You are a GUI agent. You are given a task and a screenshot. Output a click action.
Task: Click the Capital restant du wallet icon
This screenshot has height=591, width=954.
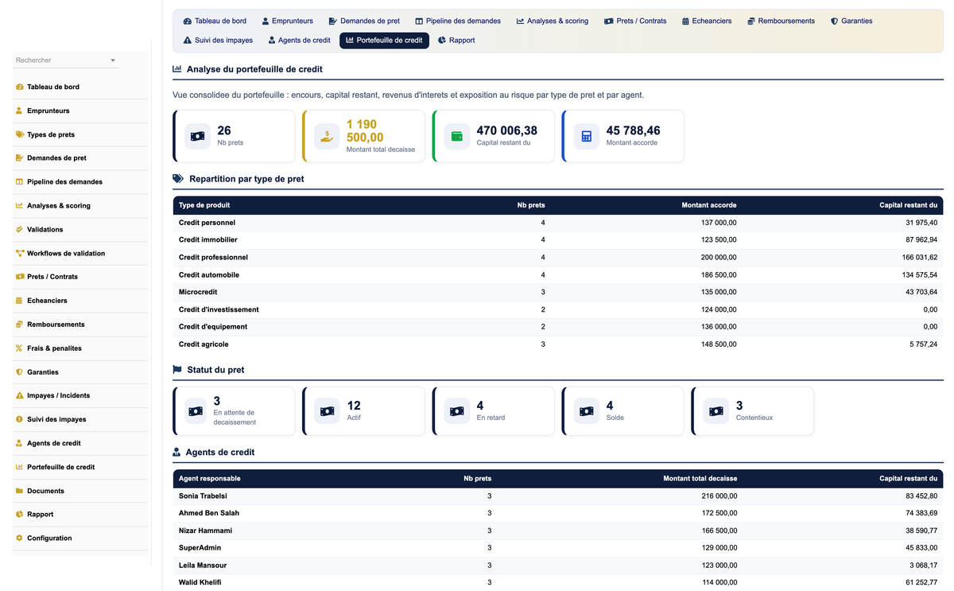pyautogui.click(x=456, y=136)
